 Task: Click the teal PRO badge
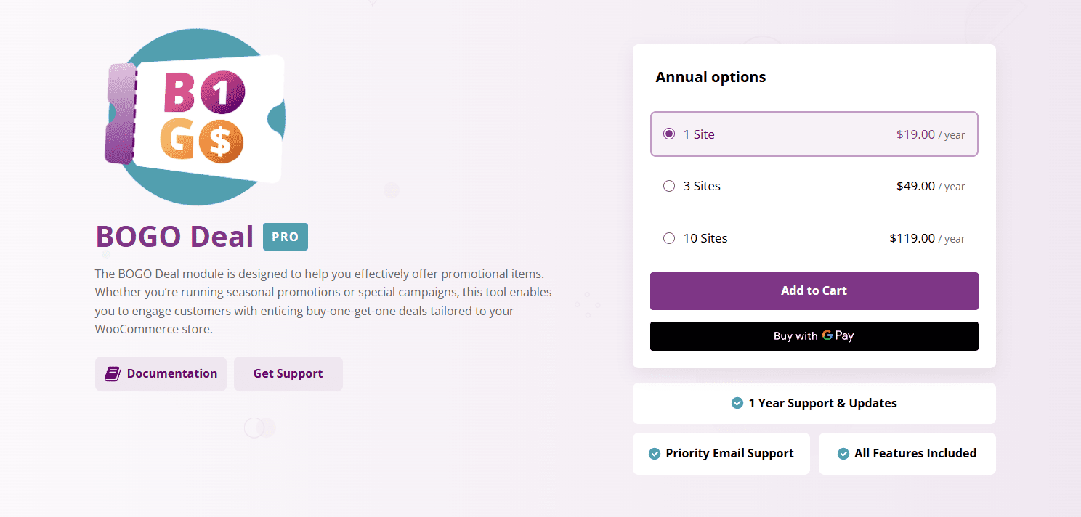tap(286, 237)
